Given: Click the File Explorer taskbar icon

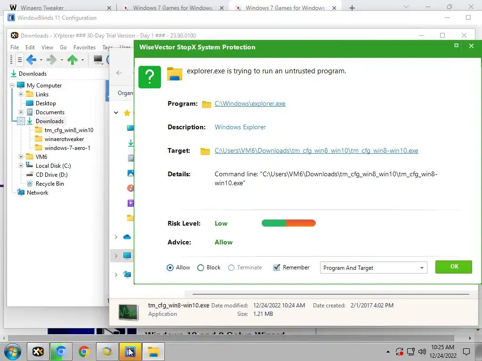Looking at the screenshot, I should 153,352.
